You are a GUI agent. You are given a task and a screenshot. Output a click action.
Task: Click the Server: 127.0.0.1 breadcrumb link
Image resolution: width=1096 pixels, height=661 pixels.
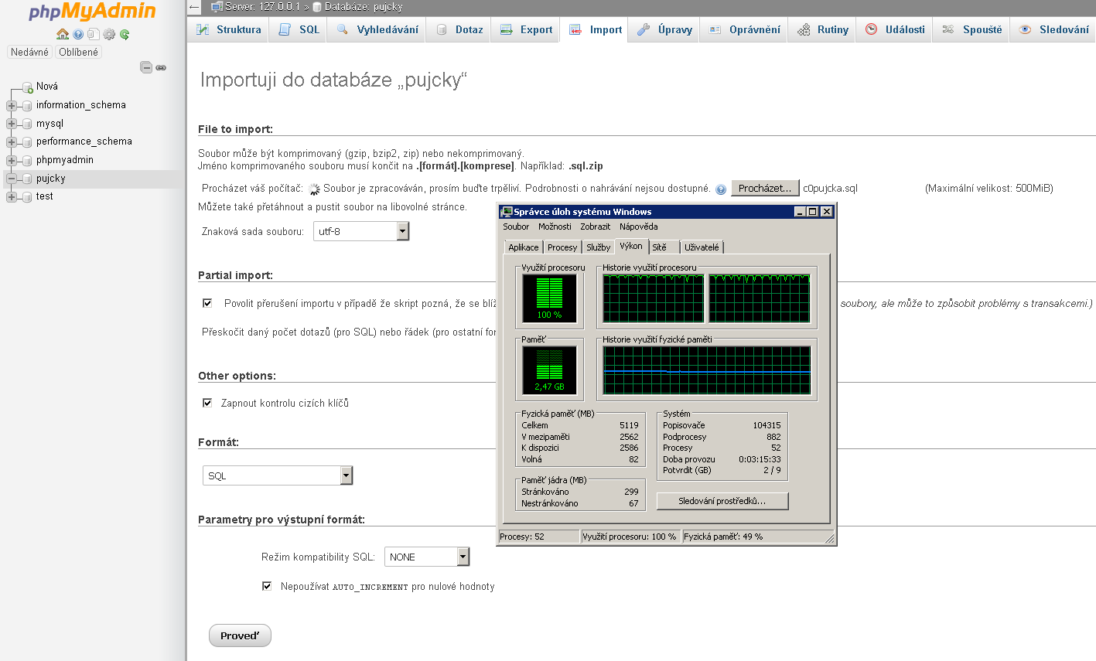point(262,7)
